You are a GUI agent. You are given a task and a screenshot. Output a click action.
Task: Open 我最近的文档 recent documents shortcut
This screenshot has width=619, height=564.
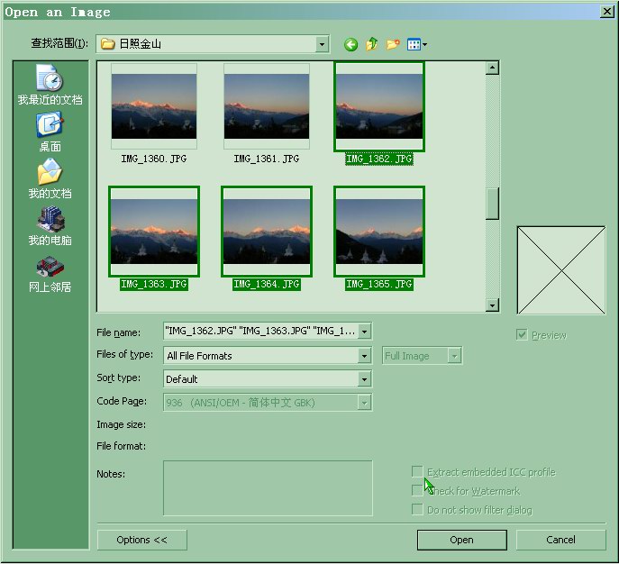pos(50,85)
